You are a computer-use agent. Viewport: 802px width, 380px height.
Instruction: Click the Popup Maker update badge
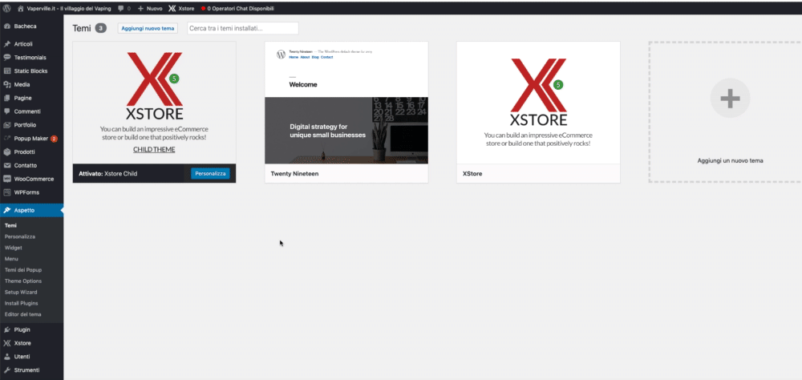pos(55,139)
